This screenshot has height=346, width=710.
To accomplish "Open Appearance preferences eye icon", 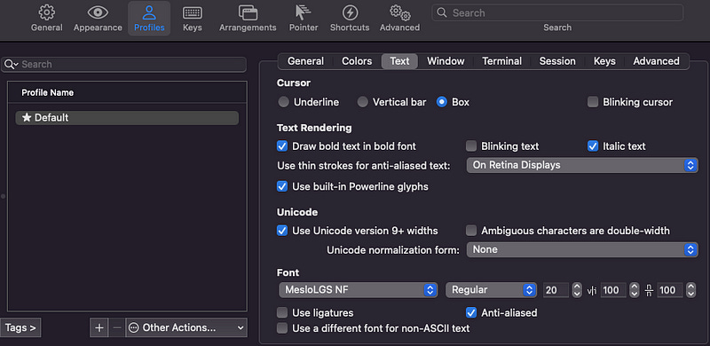I will point(98,12).
